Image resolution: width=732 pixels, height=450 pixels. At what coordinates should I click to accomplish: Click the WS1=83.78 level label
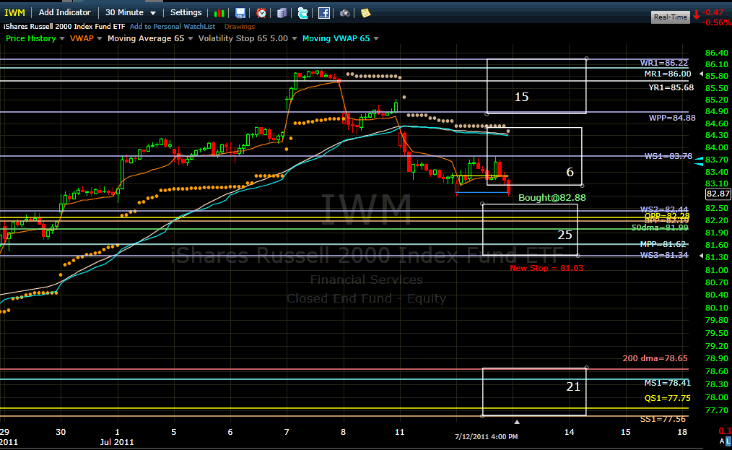(668, 156)
